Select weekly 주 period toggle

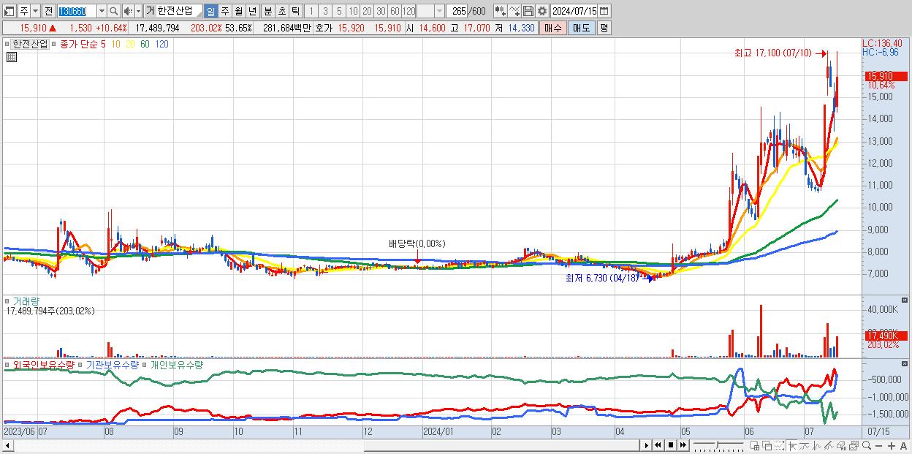click(x=224, y=11)
